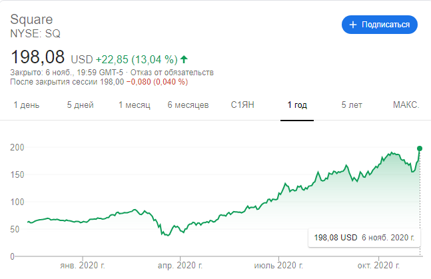This screenshot has height=279, width=431.
Task: Display the МАКС. full history range
Action: tap(406, 105)
